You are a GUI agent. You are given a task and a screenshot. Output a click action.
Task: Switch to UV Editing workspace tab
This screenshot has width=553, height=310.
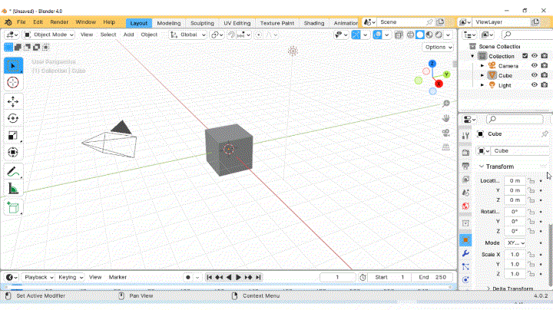237,23
